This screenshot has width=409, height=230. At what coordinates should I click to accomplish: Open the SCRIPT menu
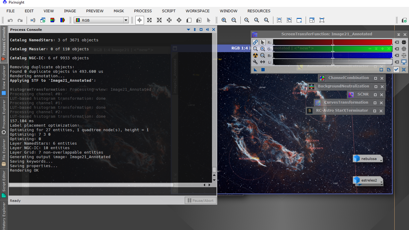tap(169, 11)
